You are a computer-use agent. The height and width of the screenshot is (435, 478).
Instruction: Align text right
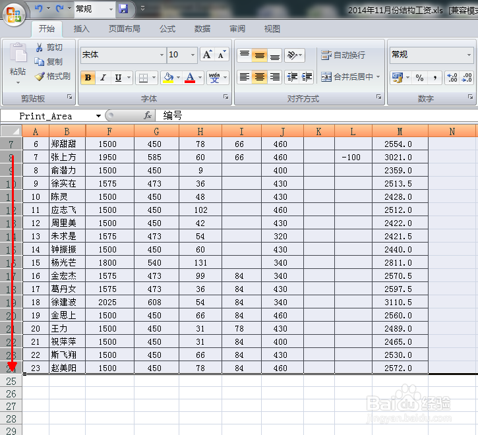click(275, 77)
